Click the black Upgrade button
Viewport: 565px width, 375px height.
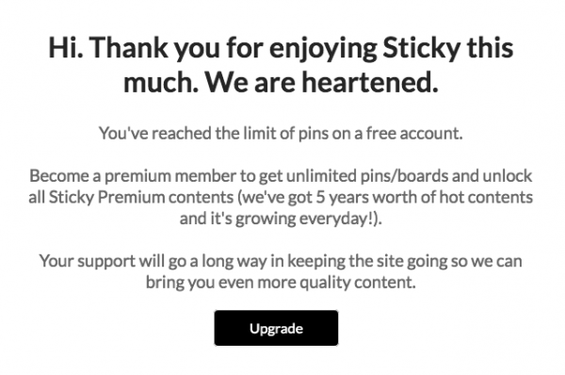click(x=276, y=328)
